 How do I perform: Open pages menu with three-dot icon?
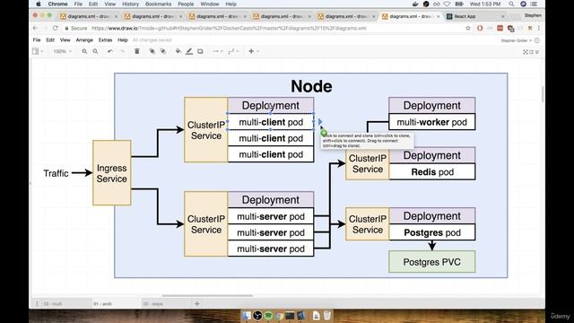[37, 303]
